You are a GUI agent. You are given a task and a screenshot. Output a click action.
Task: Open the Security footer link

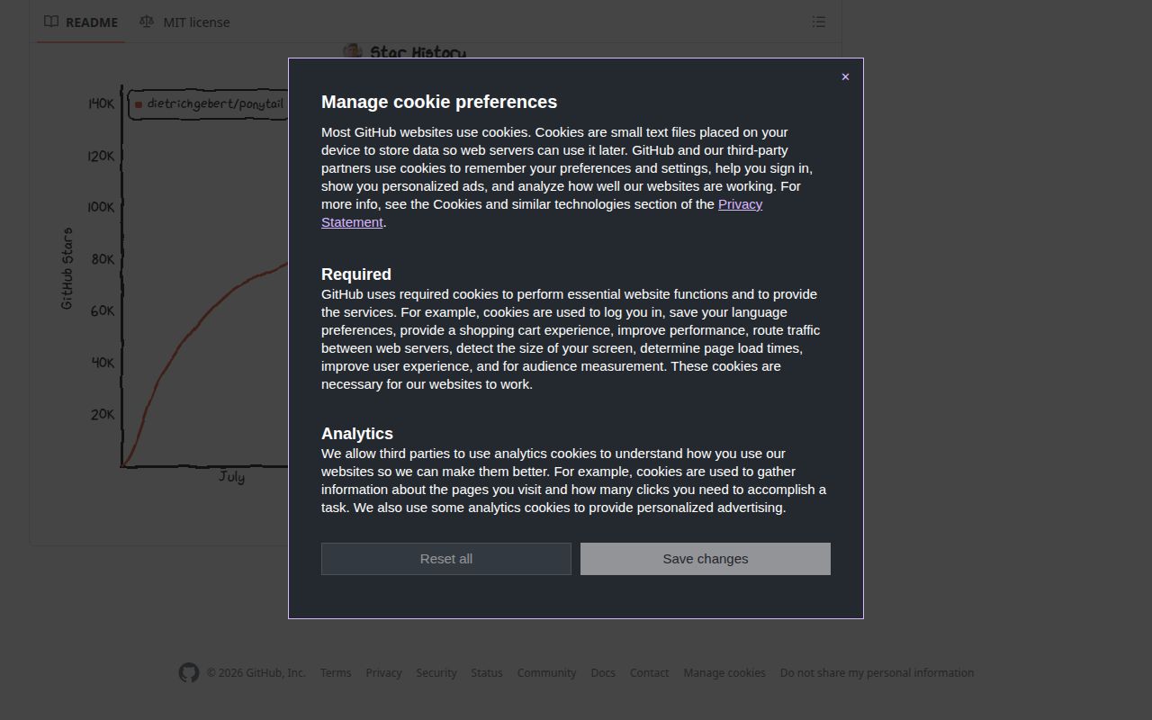[x=436, y=672]
